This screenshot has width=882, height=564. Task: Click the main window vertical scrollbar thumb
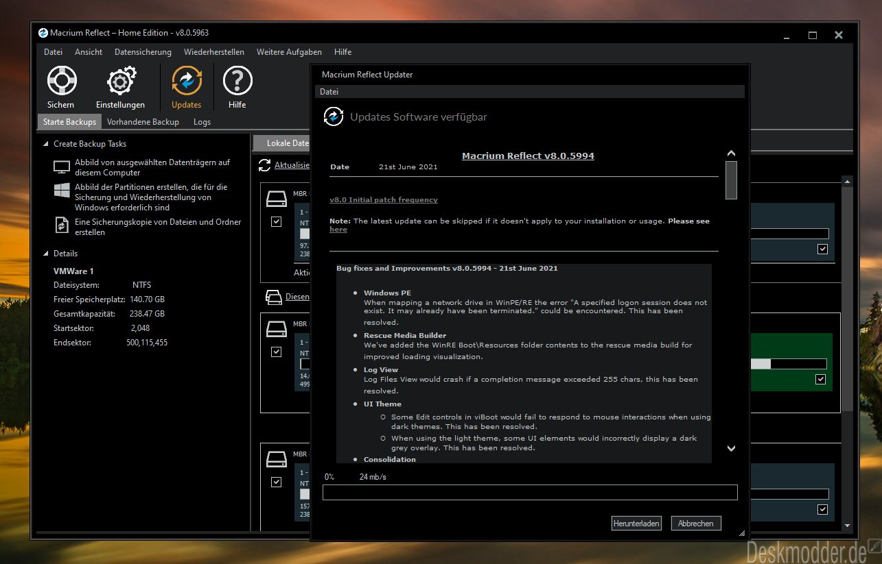(x=848, y=299)
